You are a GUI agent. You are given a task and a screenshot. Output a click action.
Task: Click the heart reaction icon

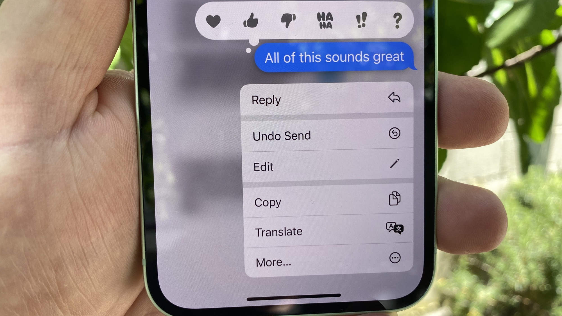tap(214, 21)
